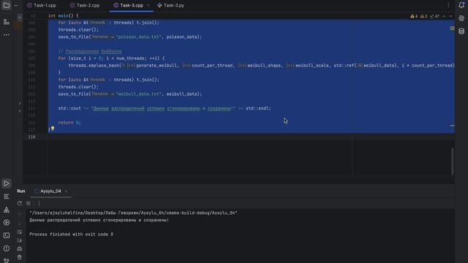The width and height of the screenshot is (468, 263).
Task: Open the Services hexagon tool window icon
Action: tap(7, 222)
